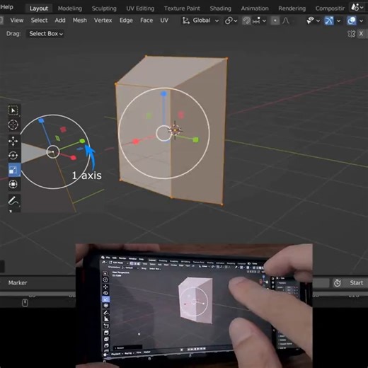The image size is (368, 368).
Task: Click the blue Z-axis scale handle on cube
Action: [163, 94]
